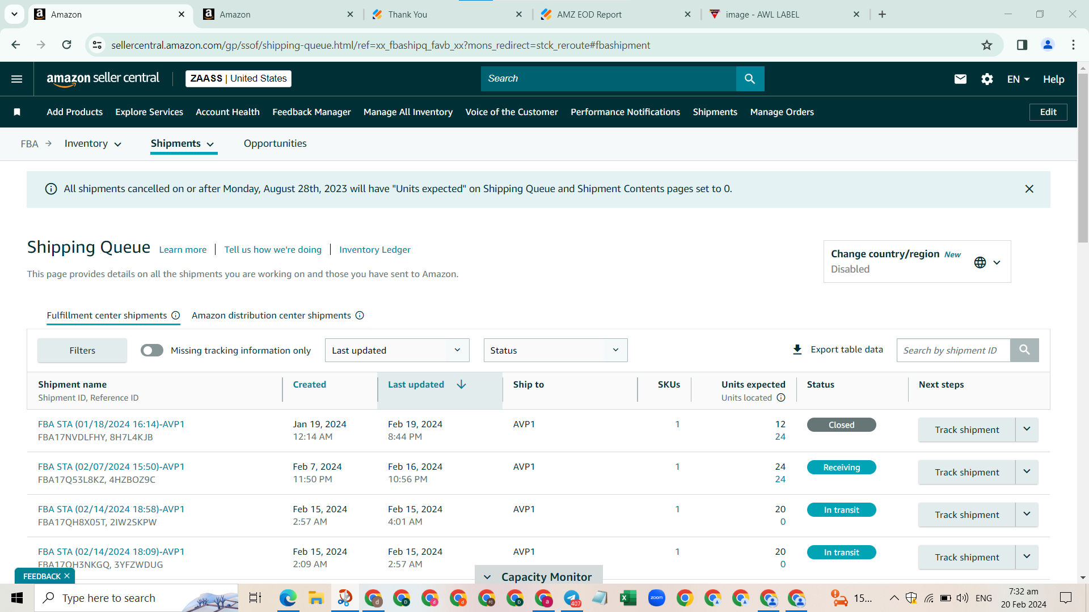Open the Inventory Ledger link
Viewport: 1089px width, 612px height.
[374, 250]
